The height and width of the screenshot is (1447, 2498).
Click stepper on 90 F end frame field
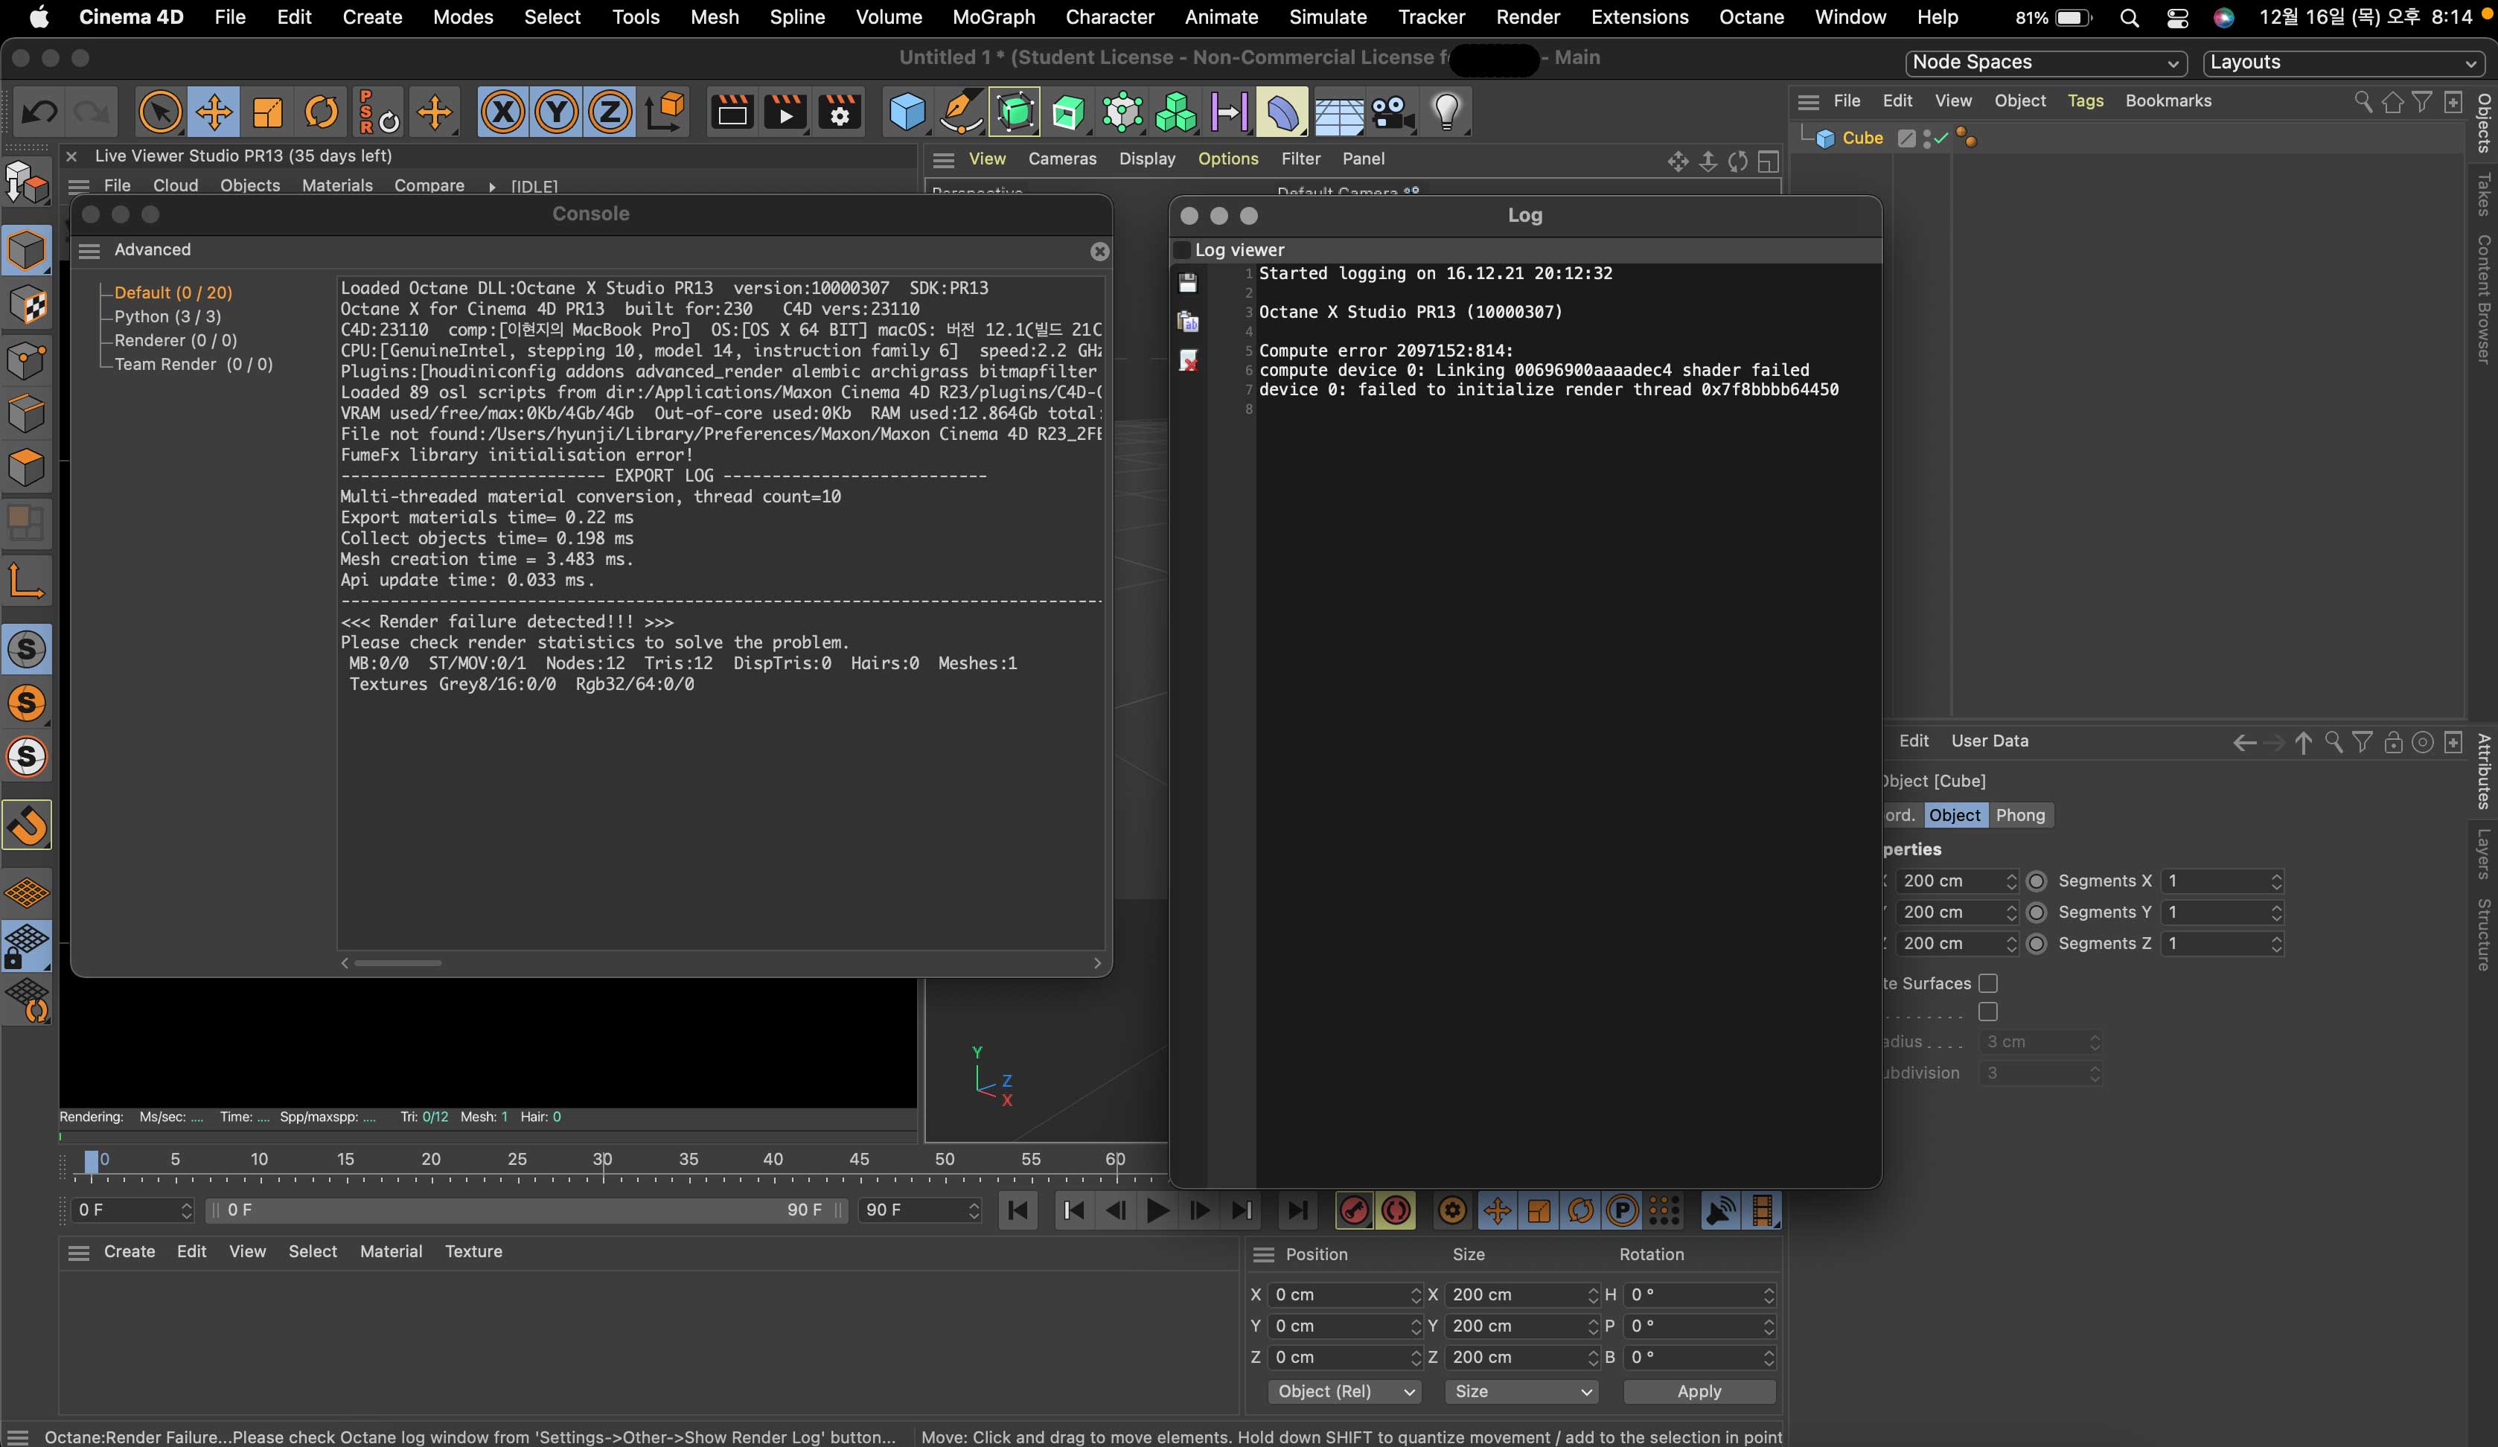(974, 1210)
